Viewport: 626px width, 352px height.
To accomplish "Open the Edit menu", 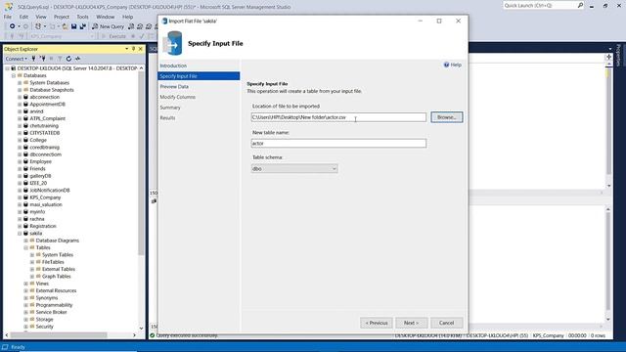I will (23, 17).
